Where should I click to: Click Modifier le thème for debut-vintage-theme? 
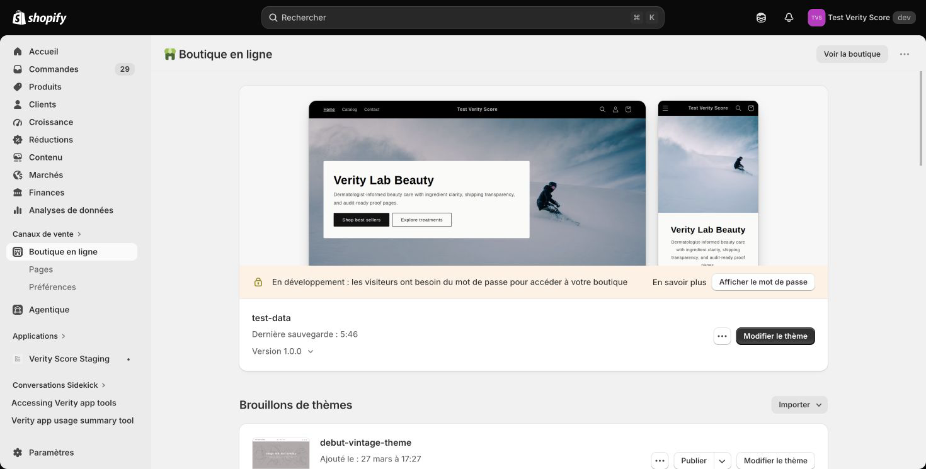(x=775, y=461)
